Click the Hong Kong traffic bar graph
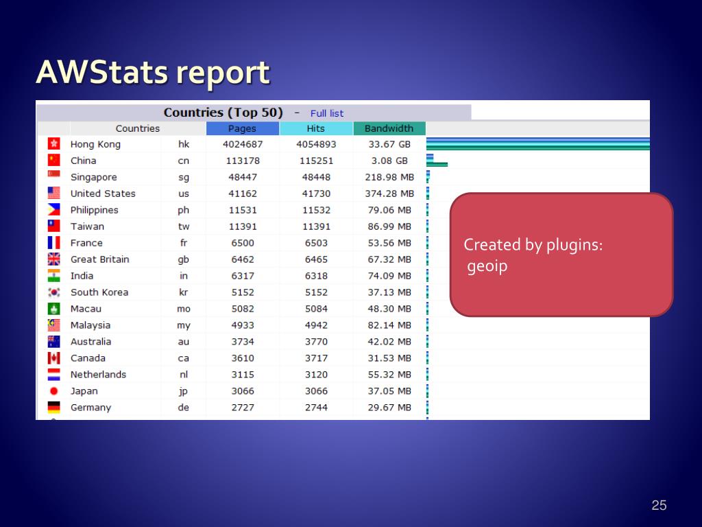 [x=538, y=144]
